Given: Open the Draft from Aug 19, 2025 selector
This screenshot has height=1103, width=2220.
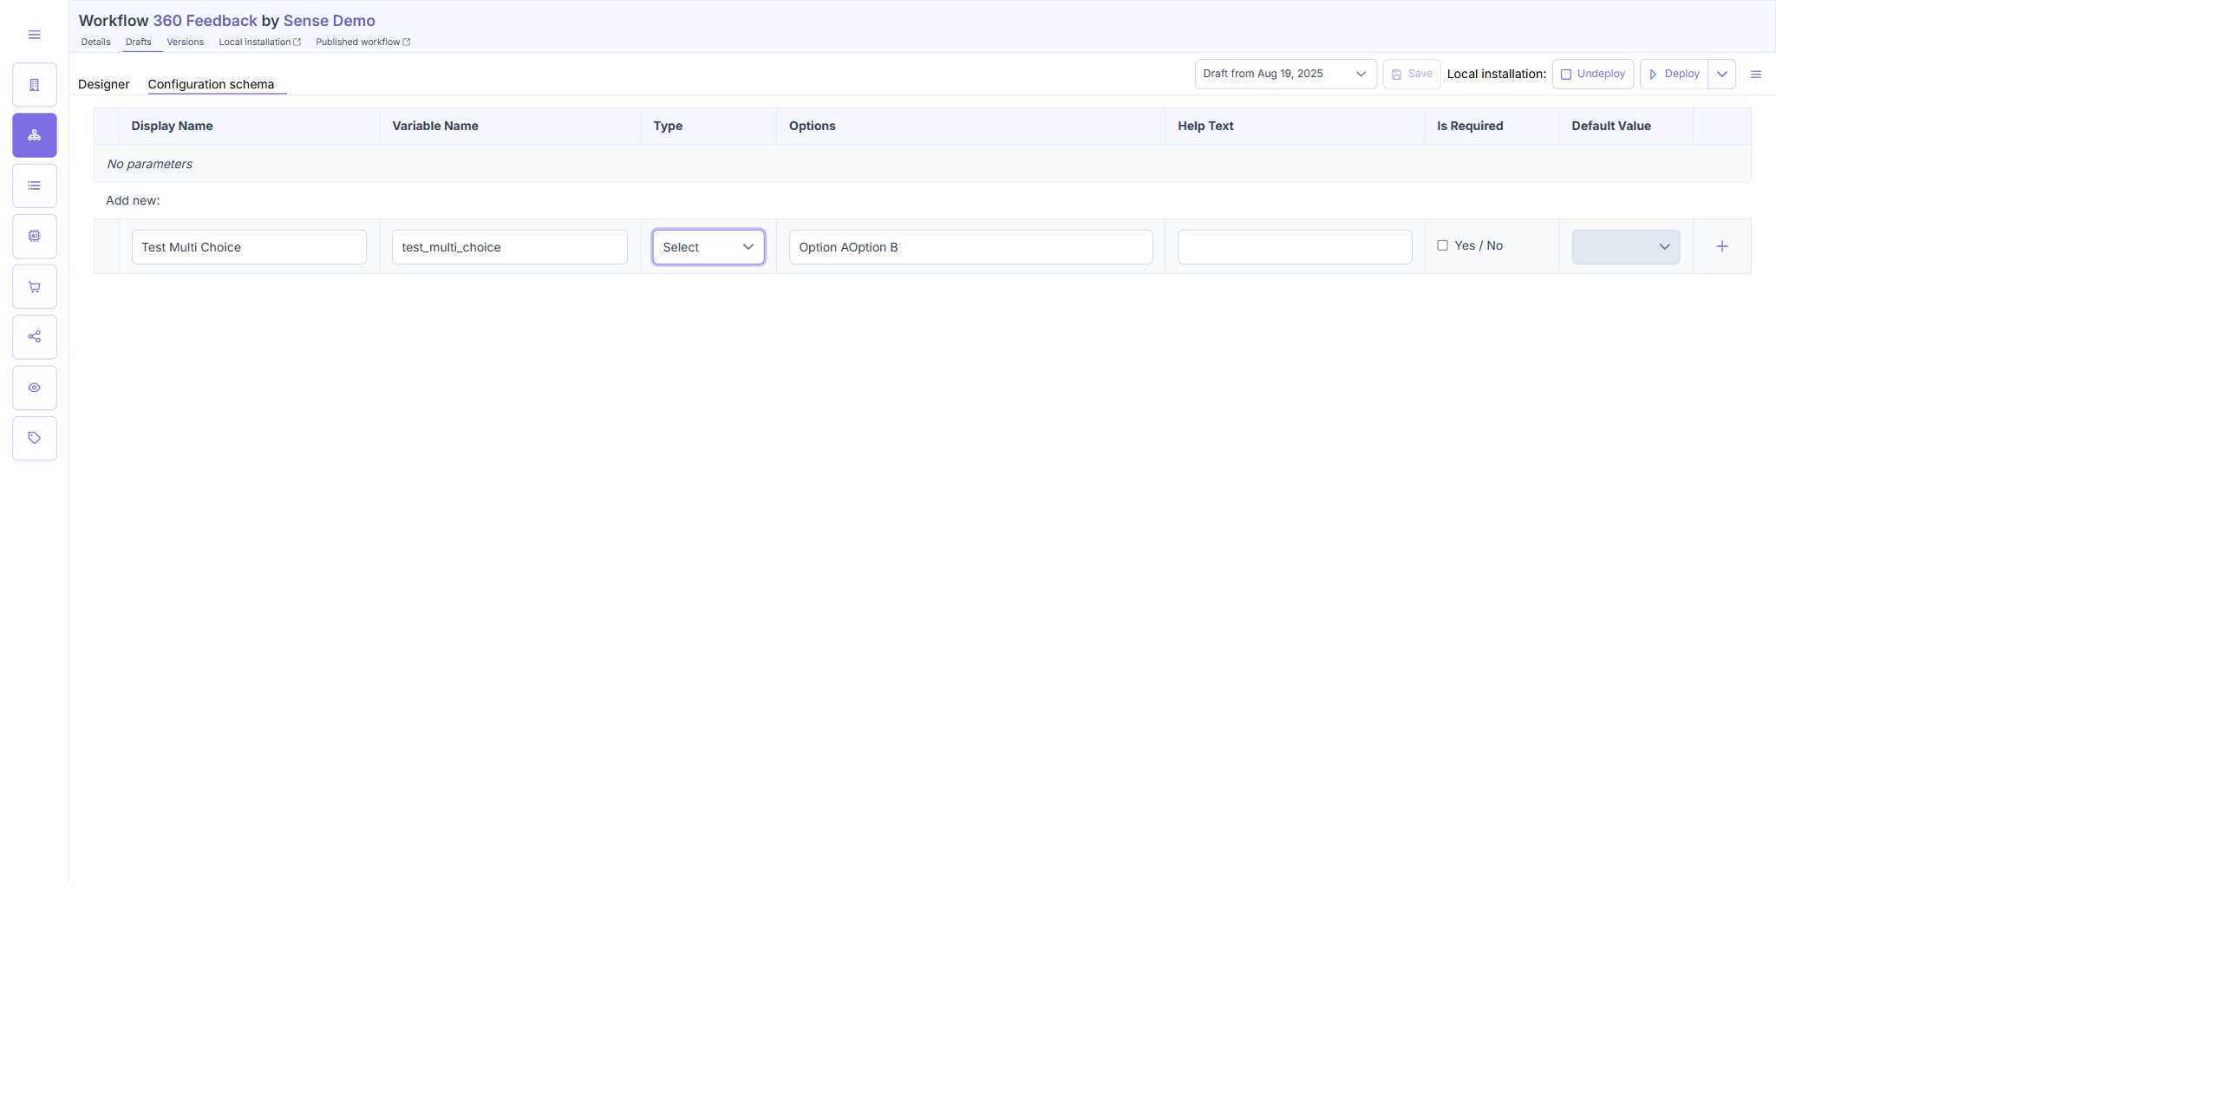Looking at the screenshot, I should pyautogui.click(x=1285, y=74).
